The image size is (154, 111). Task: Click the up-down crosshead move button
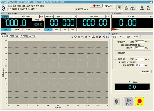click(x=117, y=101)
